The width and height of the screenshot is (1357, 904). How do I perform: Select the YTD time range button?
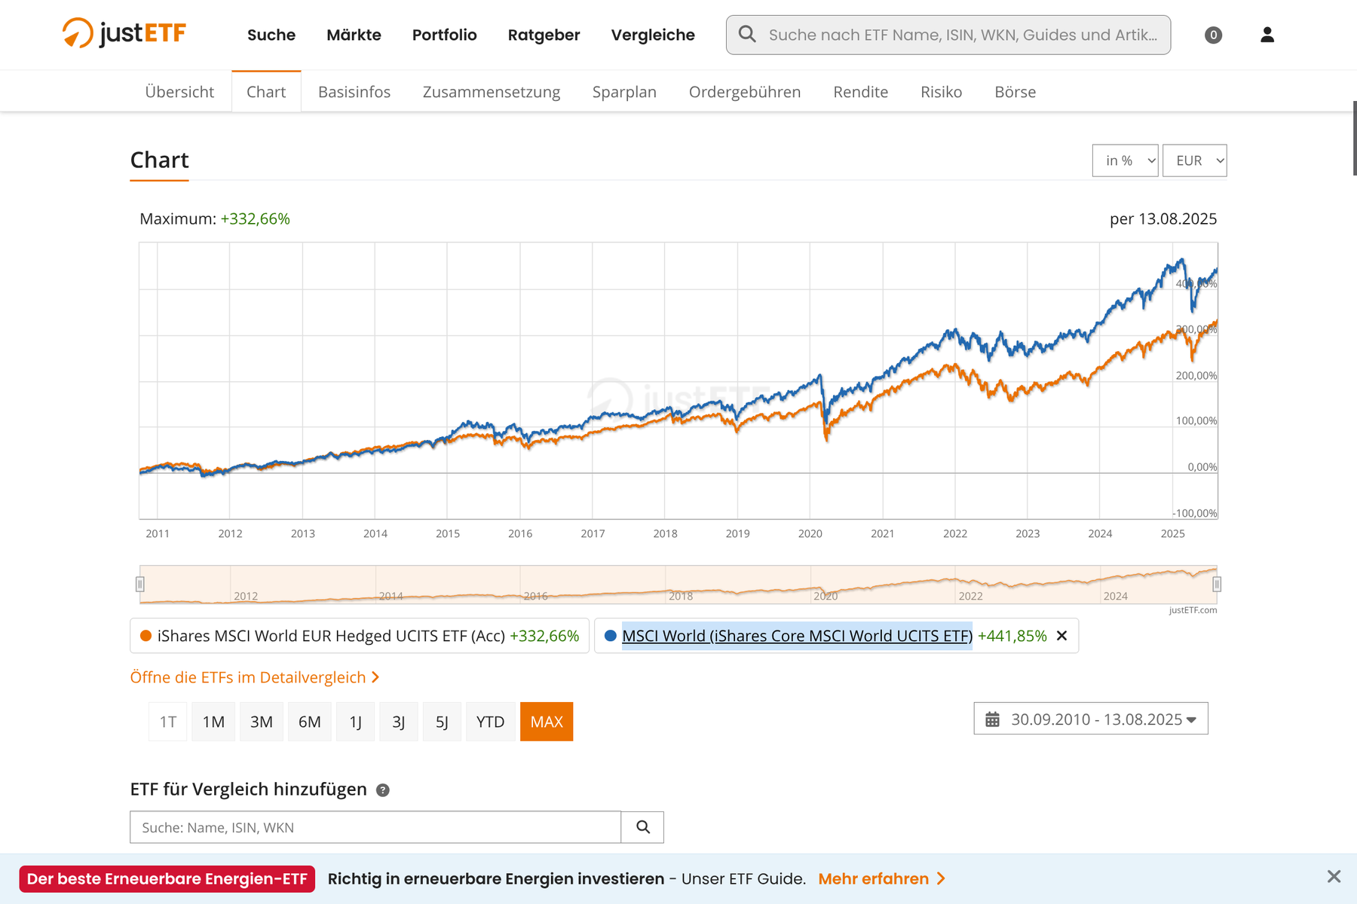[490, 722]
